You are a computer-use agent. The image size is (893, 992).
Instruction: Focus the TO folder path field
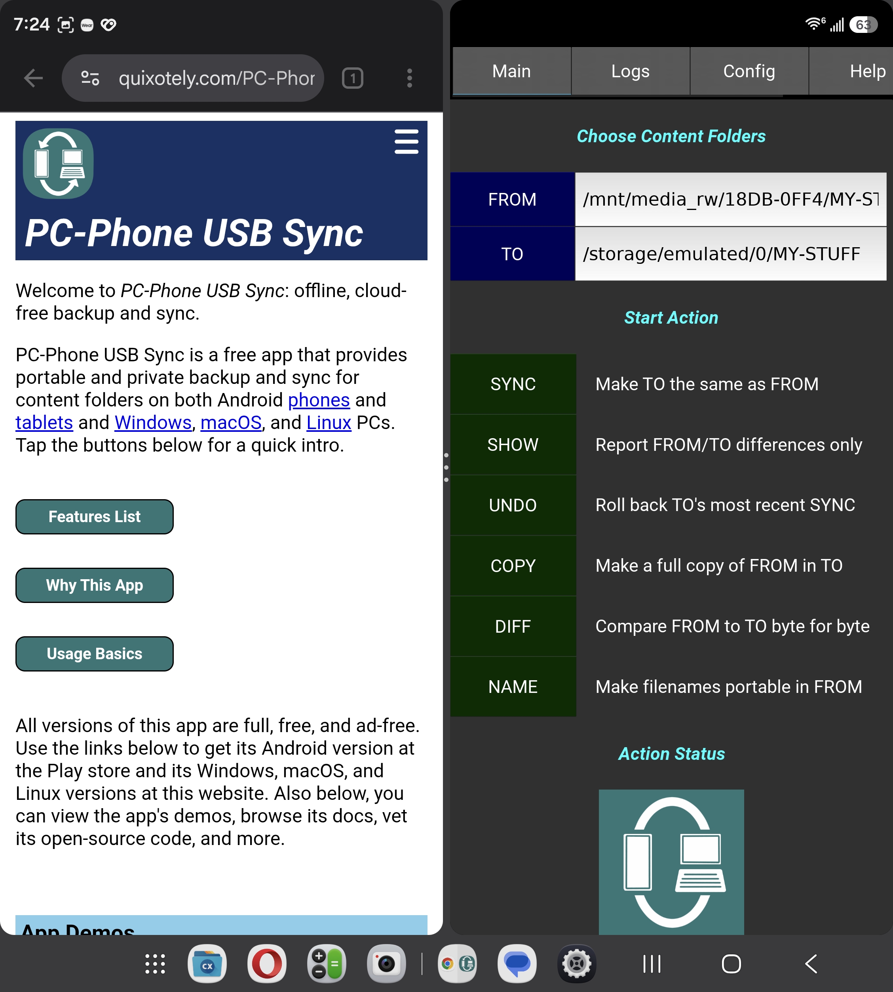point(731,254)
